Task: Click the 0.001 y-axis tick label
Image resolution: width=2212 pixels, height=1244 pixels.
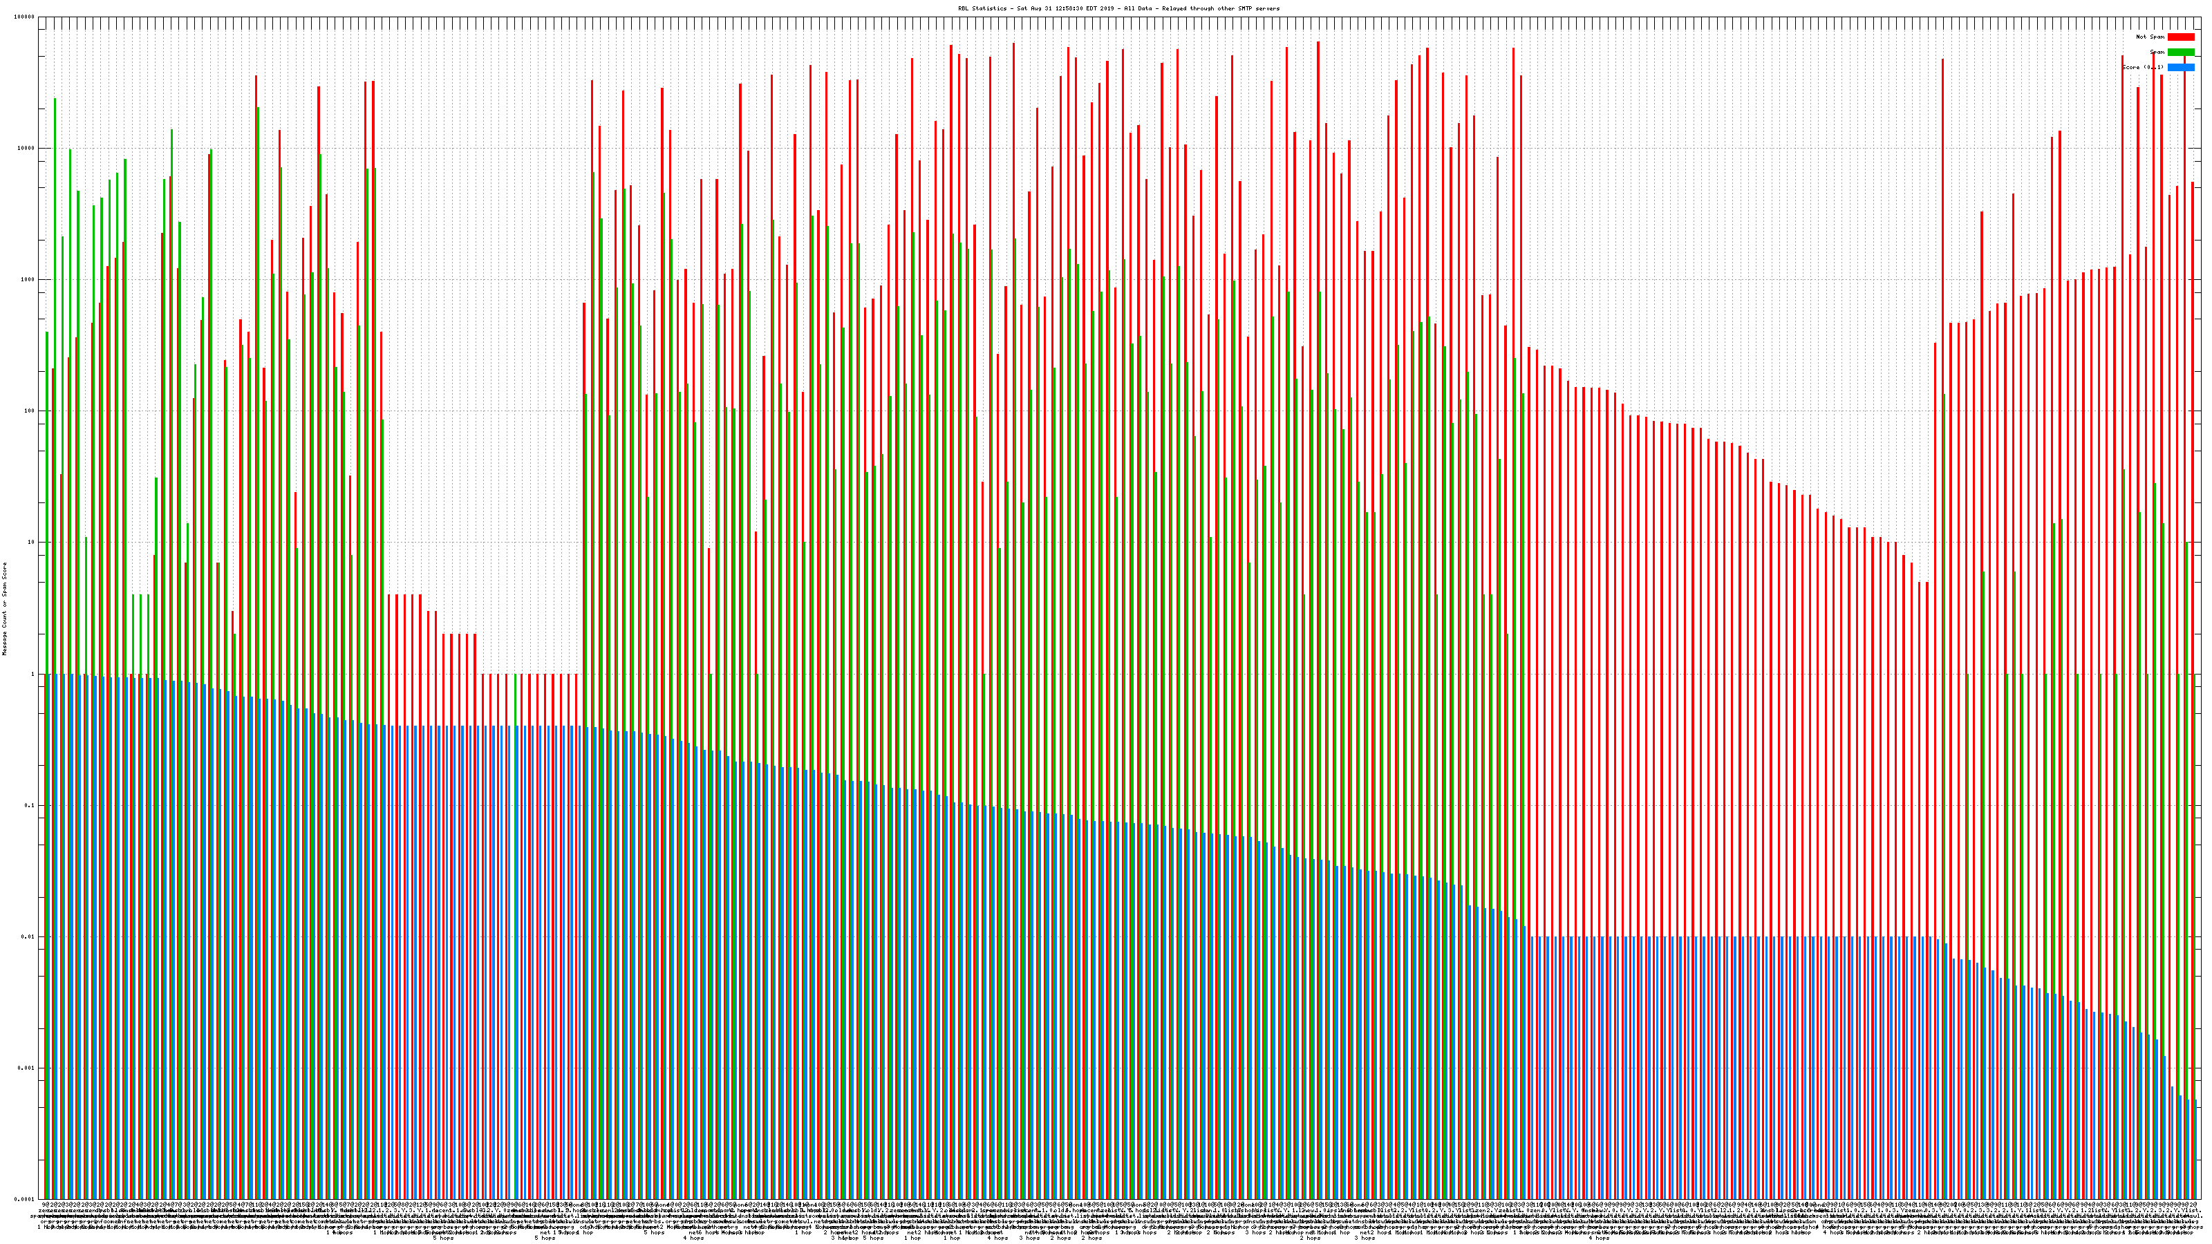Action: coord(27,1068)
